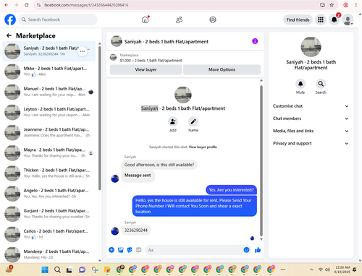362x276 pixels.
Task: Click the 3236290244 phone number message
Action: (136, 230)
